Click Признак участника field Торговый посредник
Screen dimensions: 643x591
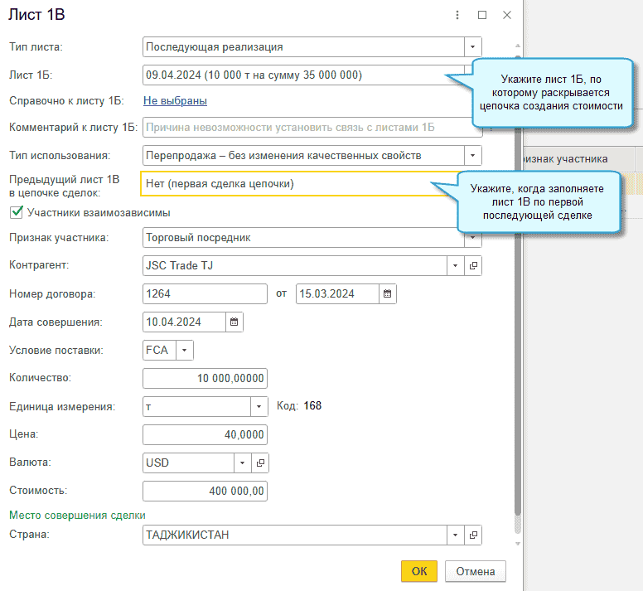(303, 238)
